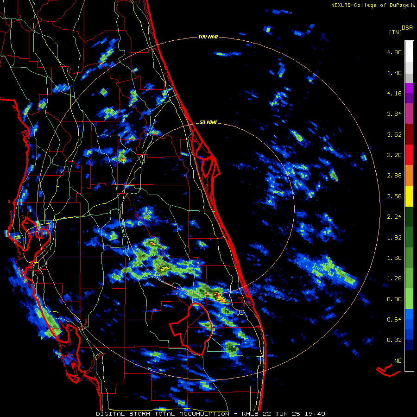Click the 3.20 legend value

pyautogui.click(x=394, y=155)
